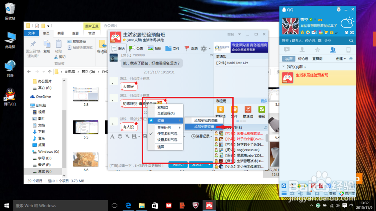
Task: Expand send button dropdown arrow
Action: [209, 165]
